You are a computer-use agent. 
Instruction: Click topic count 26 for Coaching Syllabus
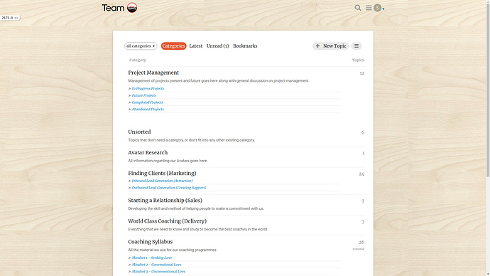(x=361, y=242)
